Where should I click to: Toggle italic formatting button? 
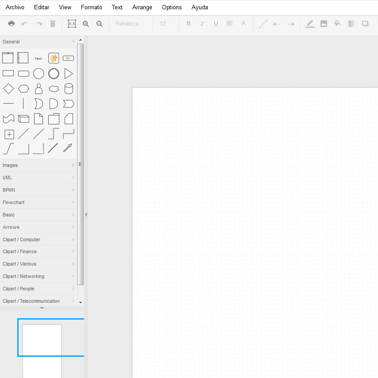(202, 23)
